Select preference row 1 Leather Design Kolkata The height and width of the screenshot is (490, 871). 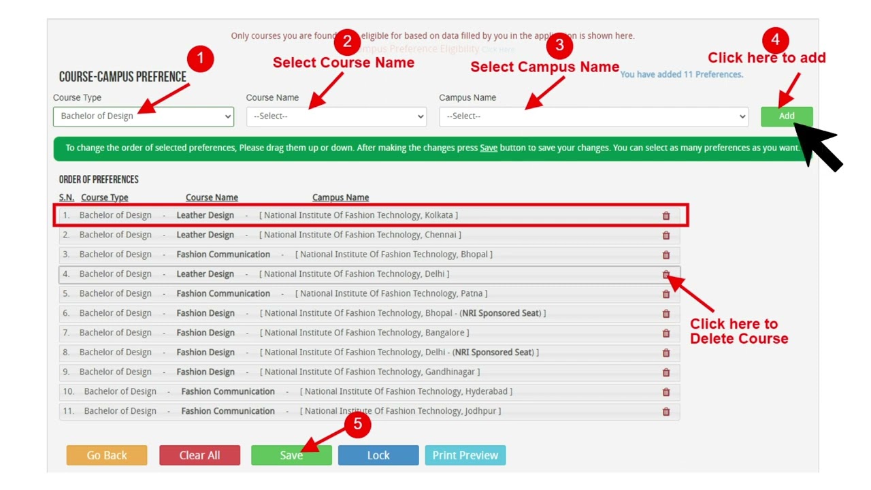click(x=369, y=215)
